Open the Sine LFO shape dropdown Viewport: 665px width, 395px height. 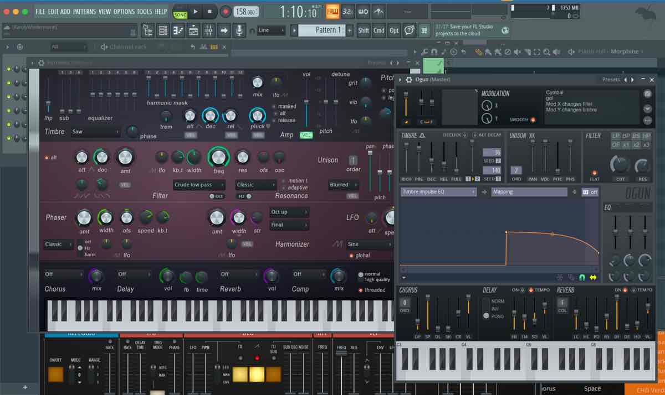coord(369,244)
